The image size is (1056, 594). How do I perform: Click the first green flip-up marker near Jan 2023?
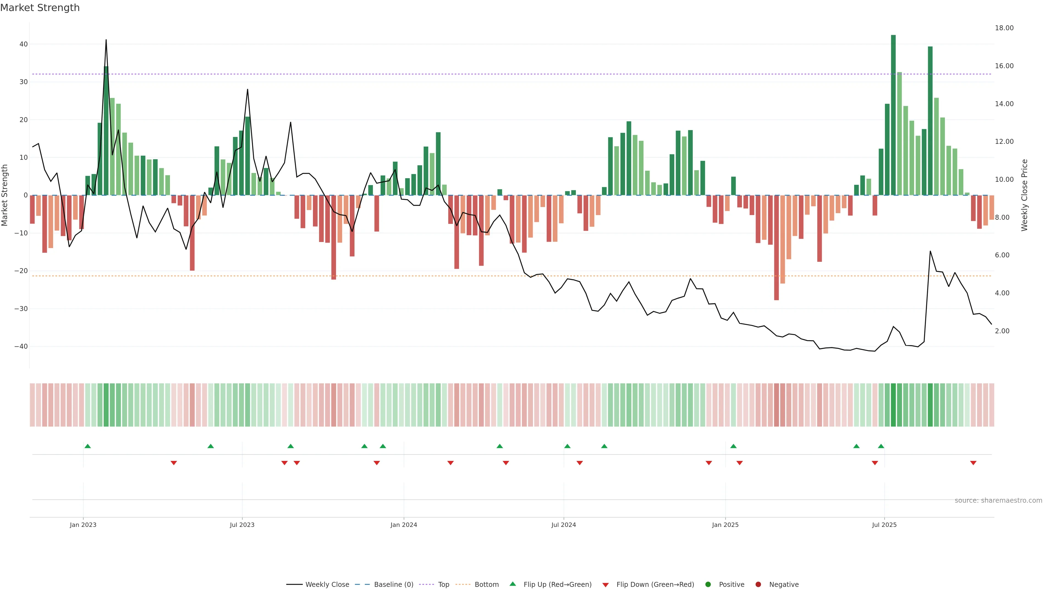pos(87,446)
